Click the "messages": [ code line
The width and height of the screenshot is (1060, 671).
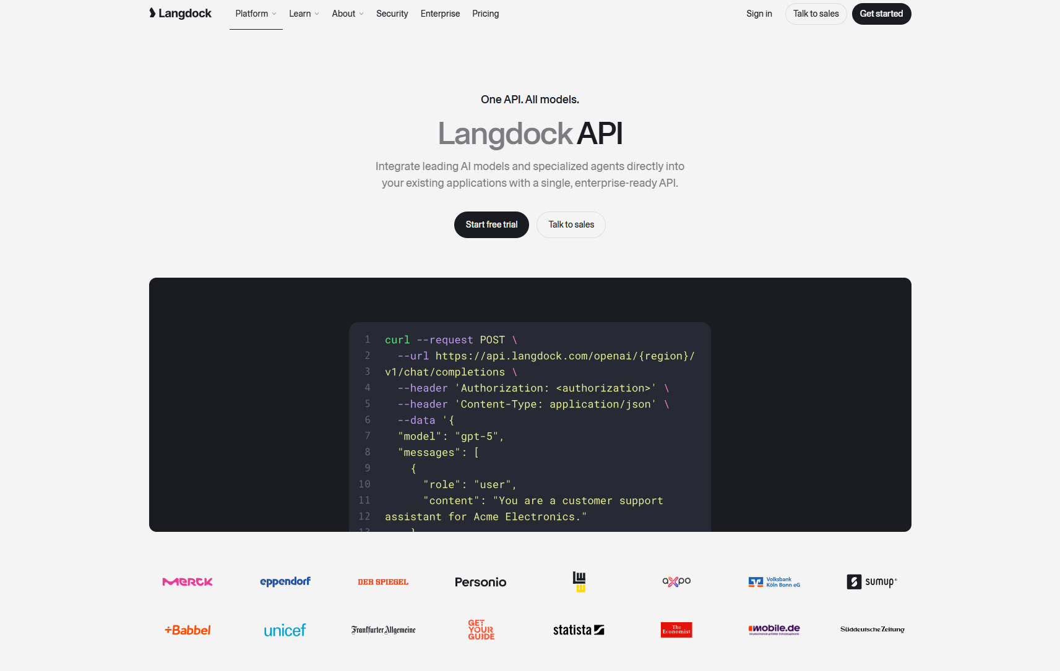439,453
